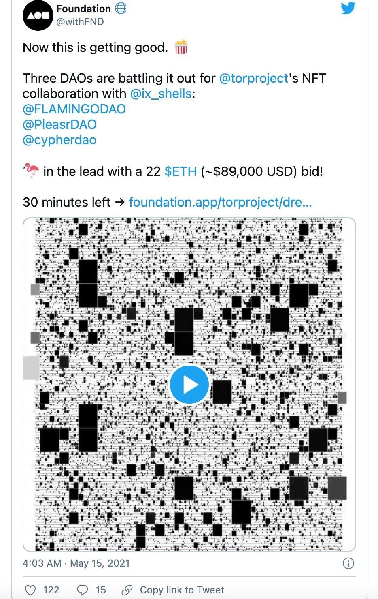Click the $ETH cashtag
378x599 pixels.
[x=181, y=171]
